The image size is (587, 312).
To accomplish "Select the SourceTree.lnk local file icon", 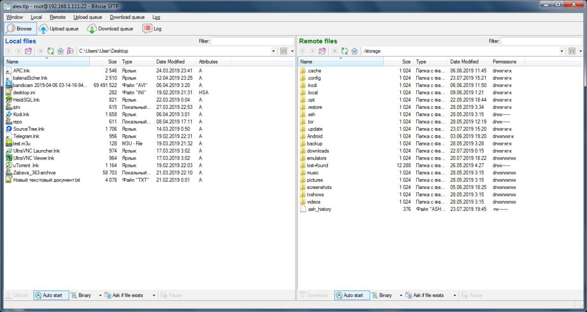I will [9, 129].
